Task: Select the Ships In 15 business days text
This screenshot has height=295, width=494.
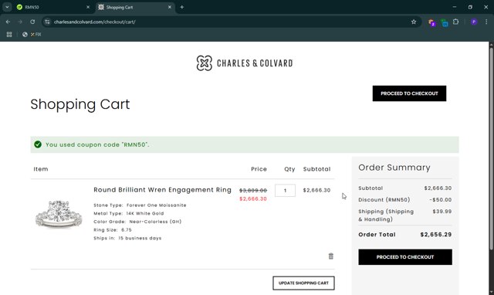Action: point(127,238)
